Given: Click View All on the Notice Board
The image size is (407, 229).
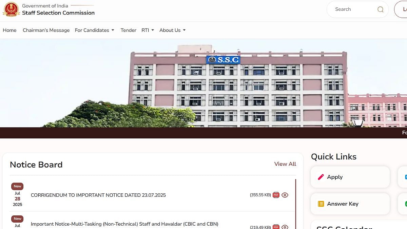Looking at the screenshot, I should [x=285, y=164].
